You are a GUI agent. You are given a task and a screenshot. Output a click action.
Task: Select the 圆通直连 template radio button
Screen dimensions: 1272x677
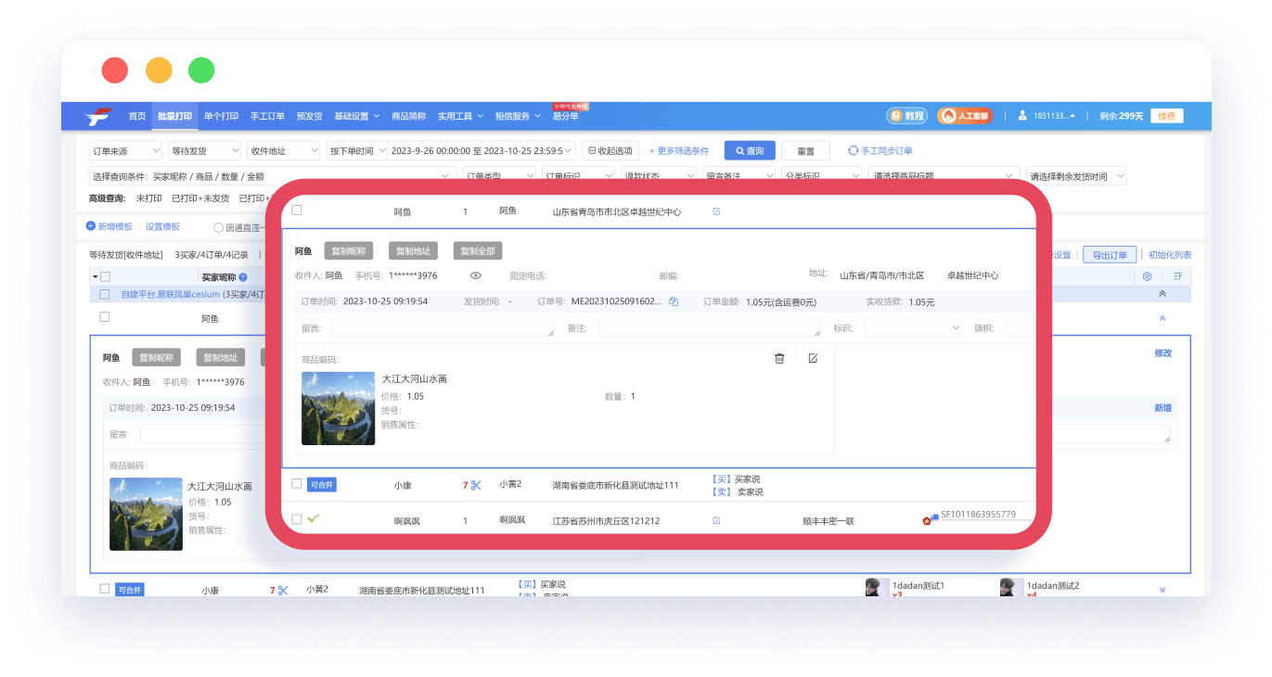(x=218, y=227)
